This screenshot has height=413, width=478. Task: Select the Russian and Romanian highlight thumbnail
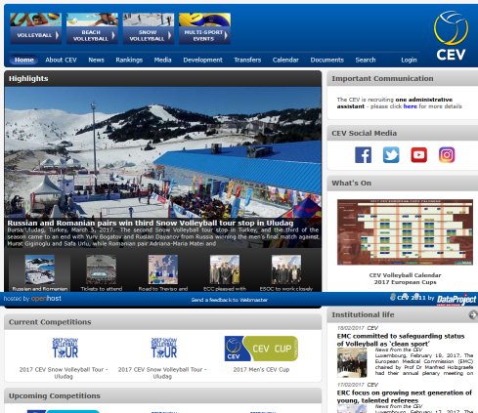coord(40,269)
